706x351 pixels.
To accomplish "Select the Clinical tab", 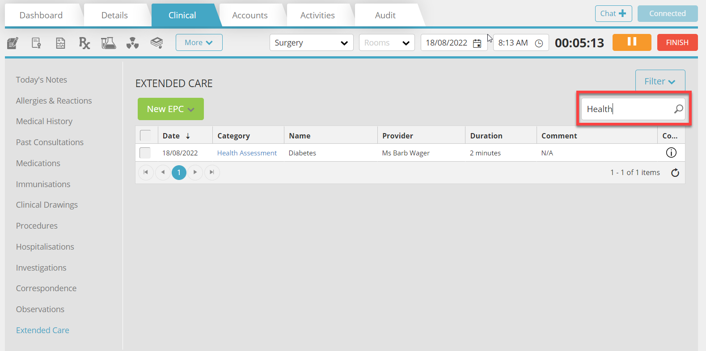I will point(182,15).
